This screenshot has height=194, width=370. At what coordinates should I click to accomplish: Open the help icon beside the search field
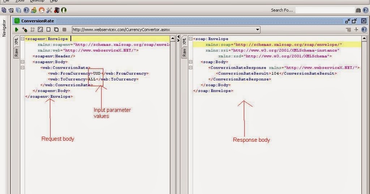pos(366,10)
